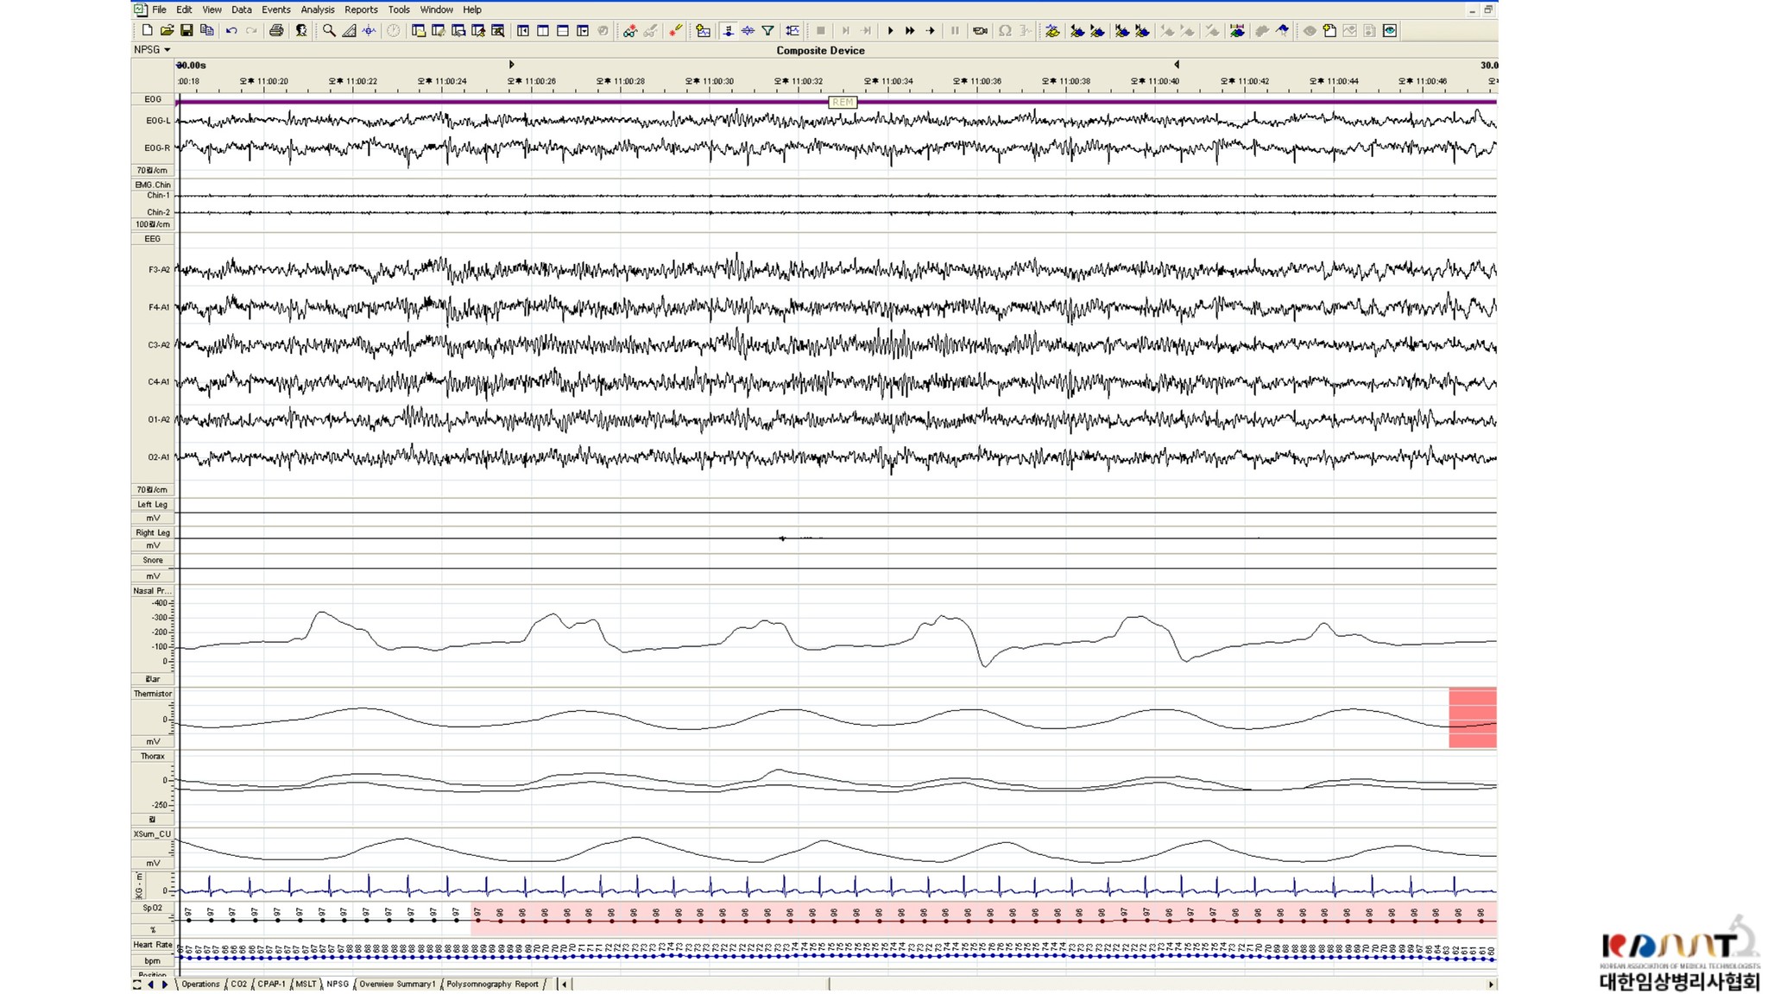This screenshot has height=994, width=1768.
Task: Open the Analysis menu
Action: [317, 9]
